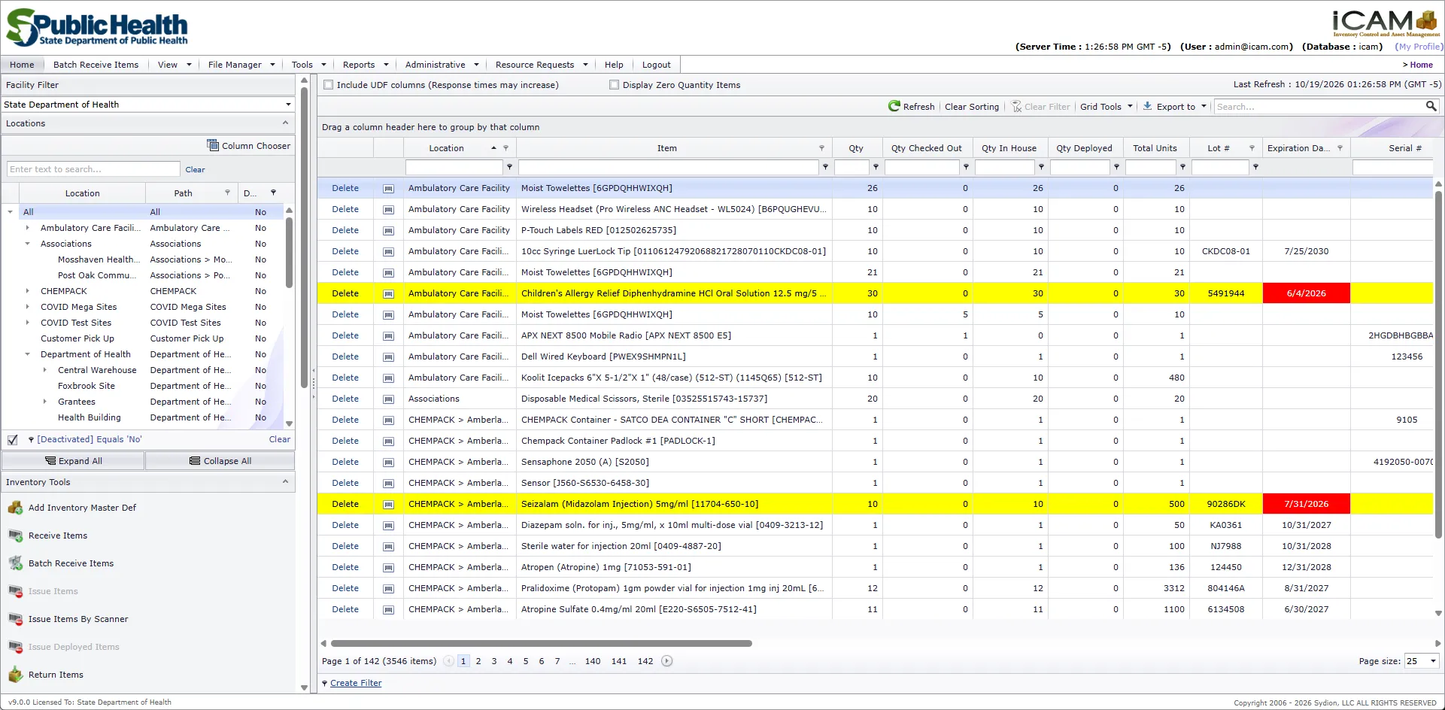Image resolution: width=1445 pixels, height=710 pixels.
Task: Open the Reports menu
Action: (x=366, y=65)
